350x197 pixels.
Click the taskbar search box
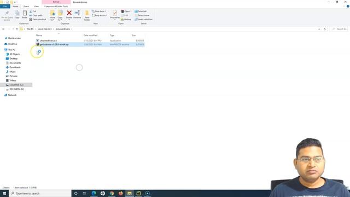click(40, 193)
